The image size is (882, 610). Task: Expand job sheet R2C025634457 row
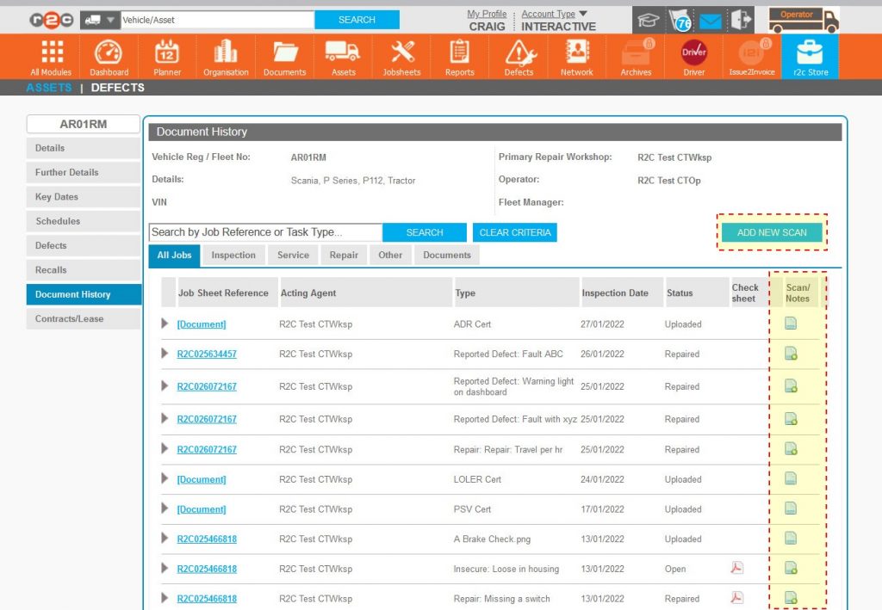point(164,354)
